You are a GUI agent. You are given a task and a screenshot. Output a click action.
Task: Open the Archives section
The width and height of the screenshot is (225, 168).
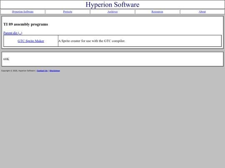(112, 12)
